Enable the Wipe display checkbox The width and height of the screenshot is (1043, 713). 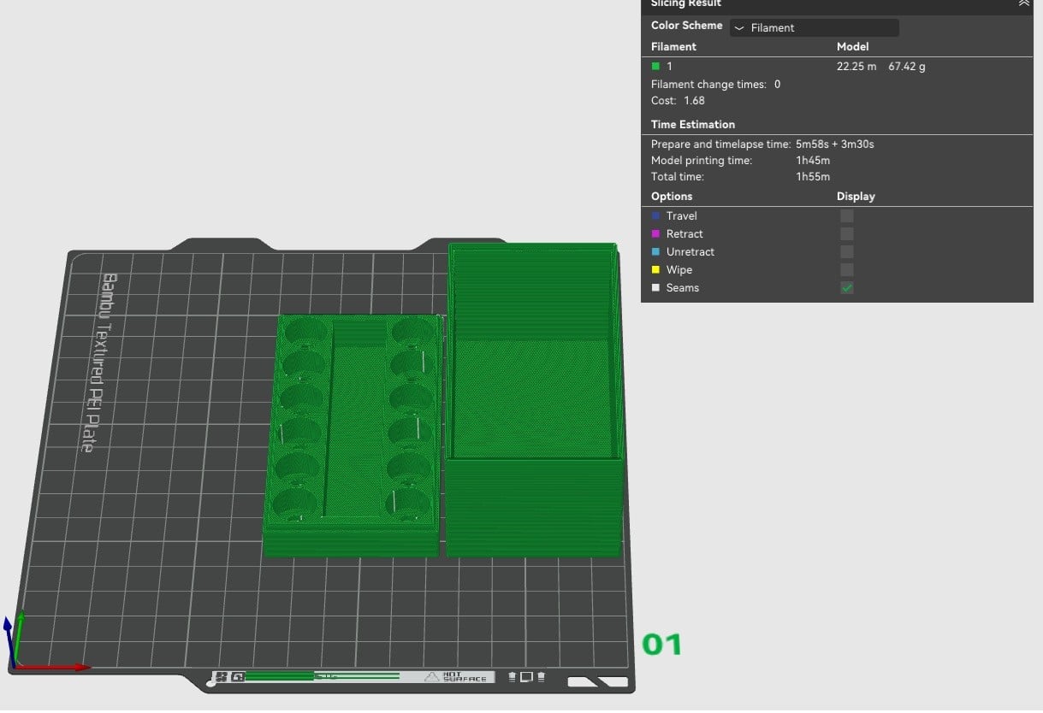pos(846,270)
